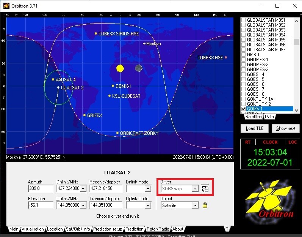Click the Orbitron title bar app icon
The width and height of the screenshot is (302, 237).
[x=6, y=6]
